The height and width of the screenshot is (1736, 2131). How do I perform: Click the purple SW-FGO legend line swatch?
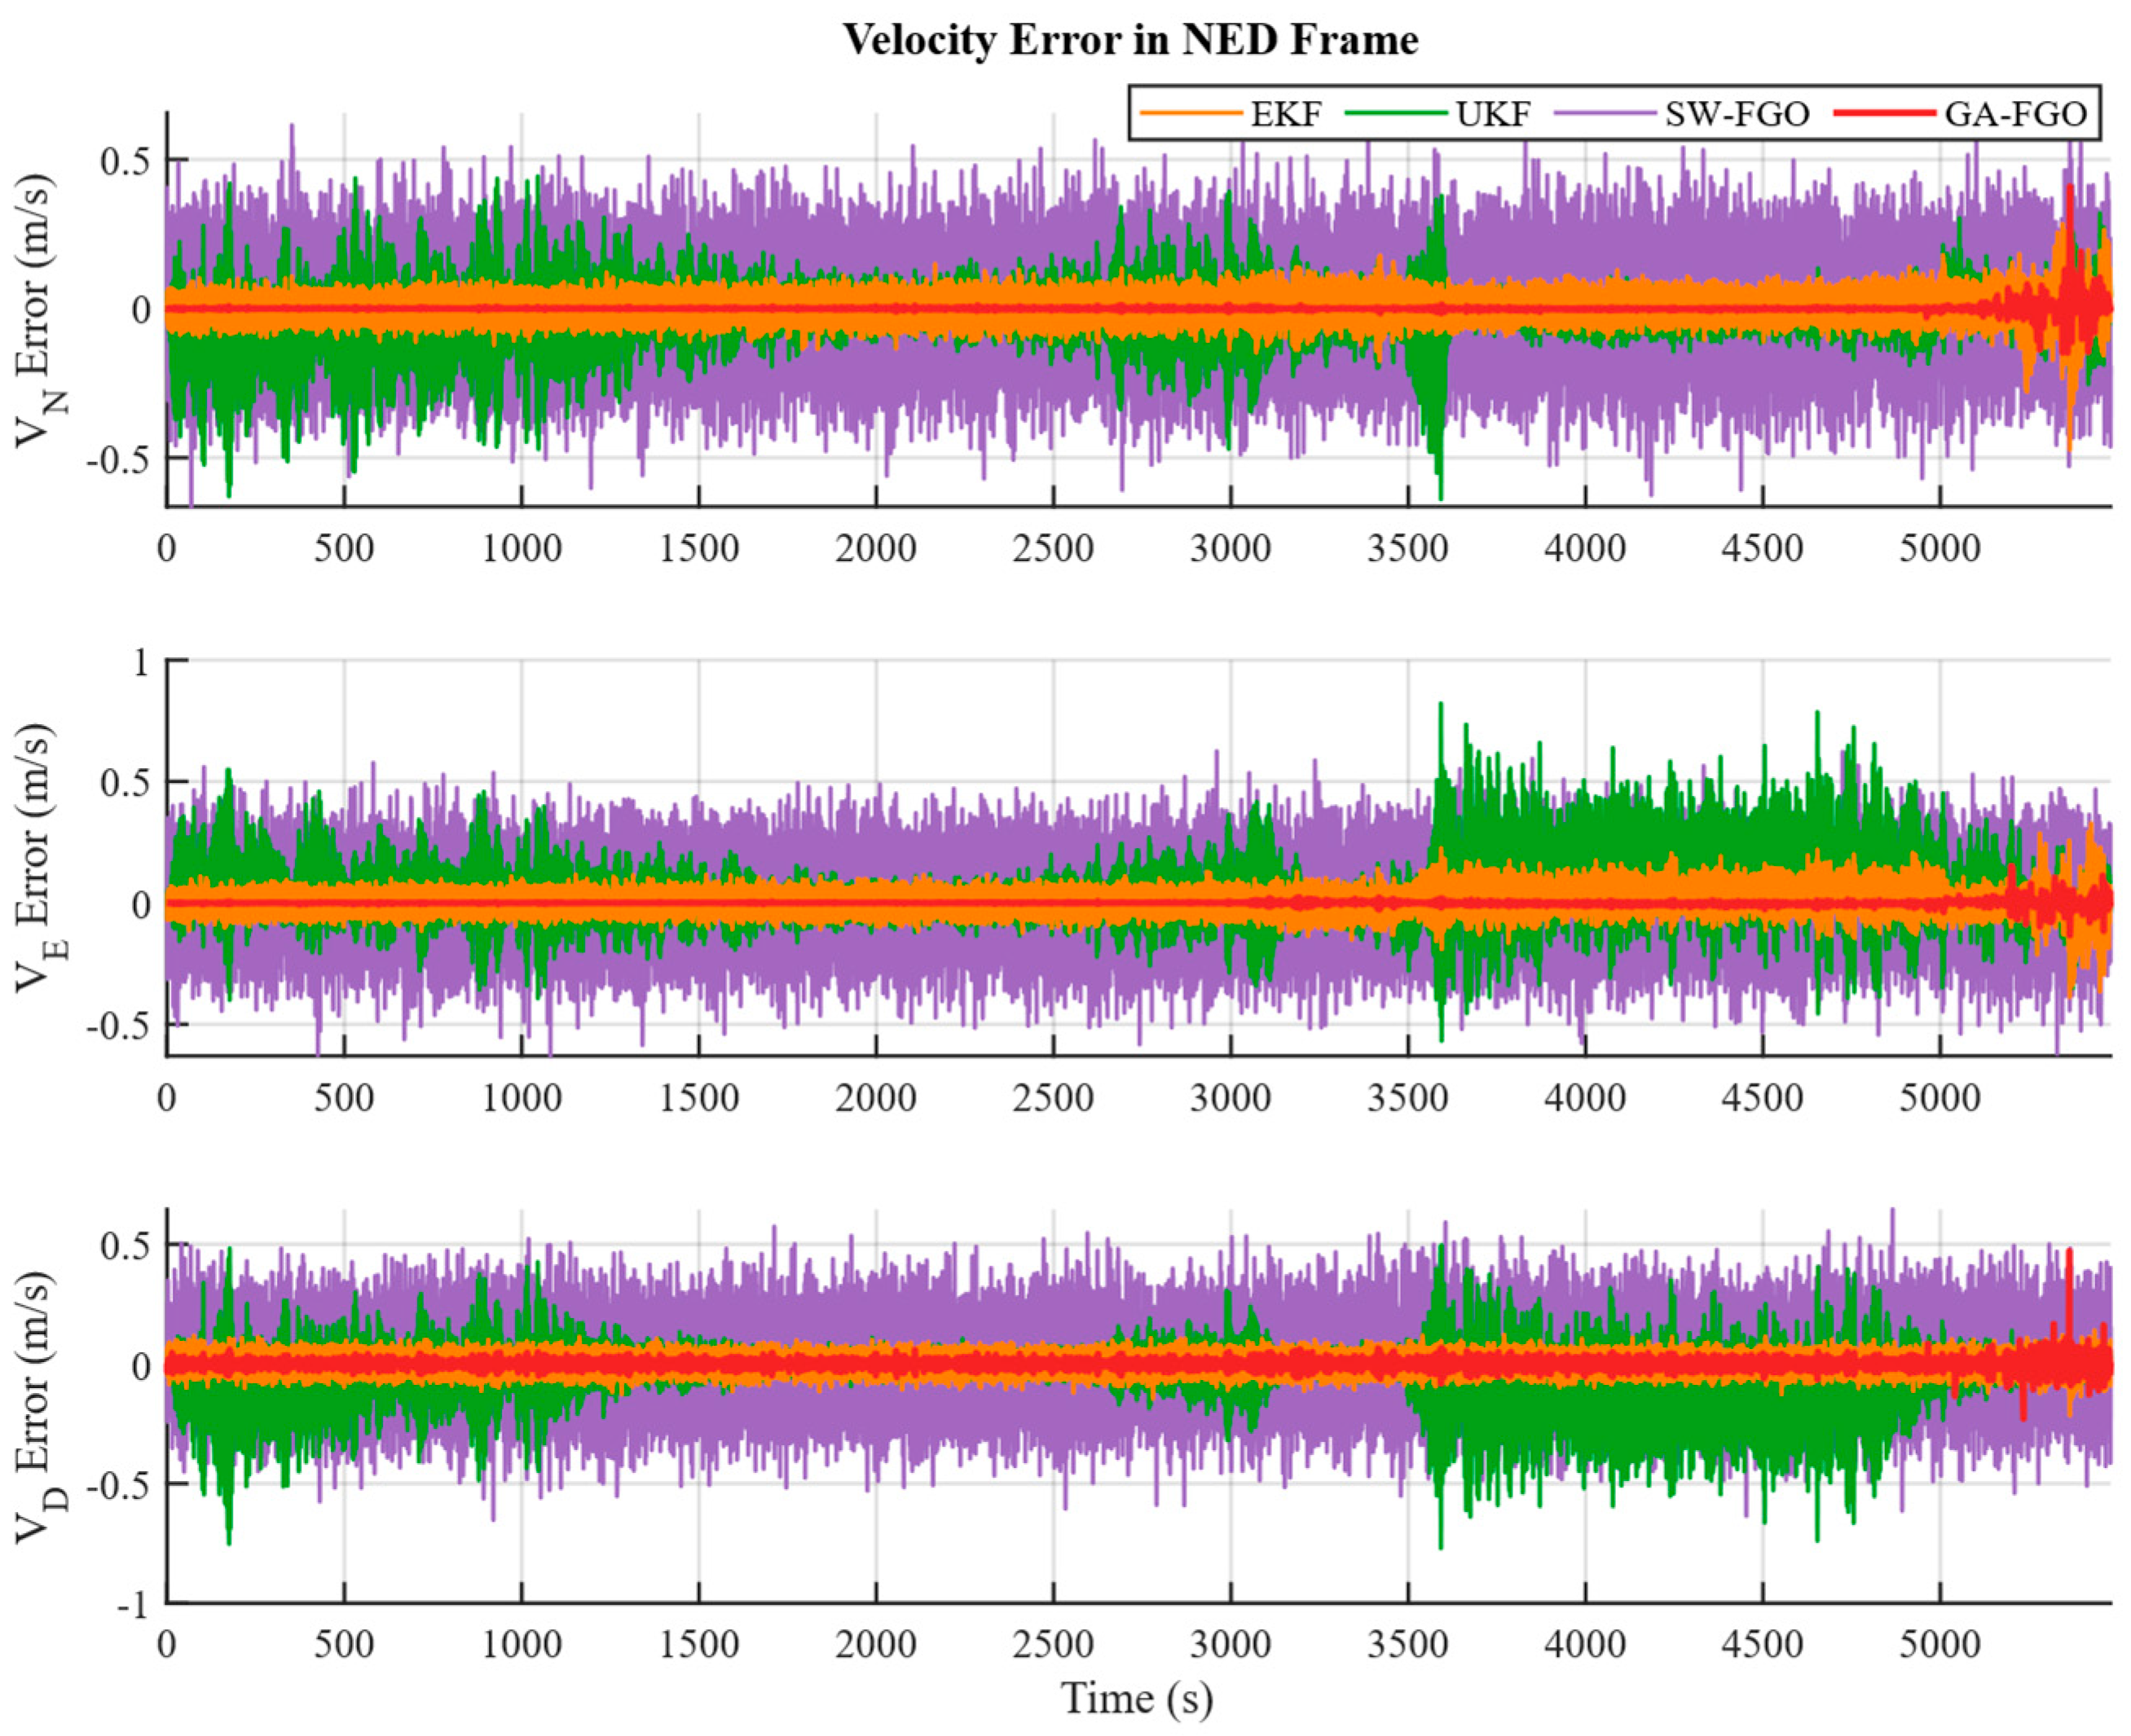pos(1604,113)
